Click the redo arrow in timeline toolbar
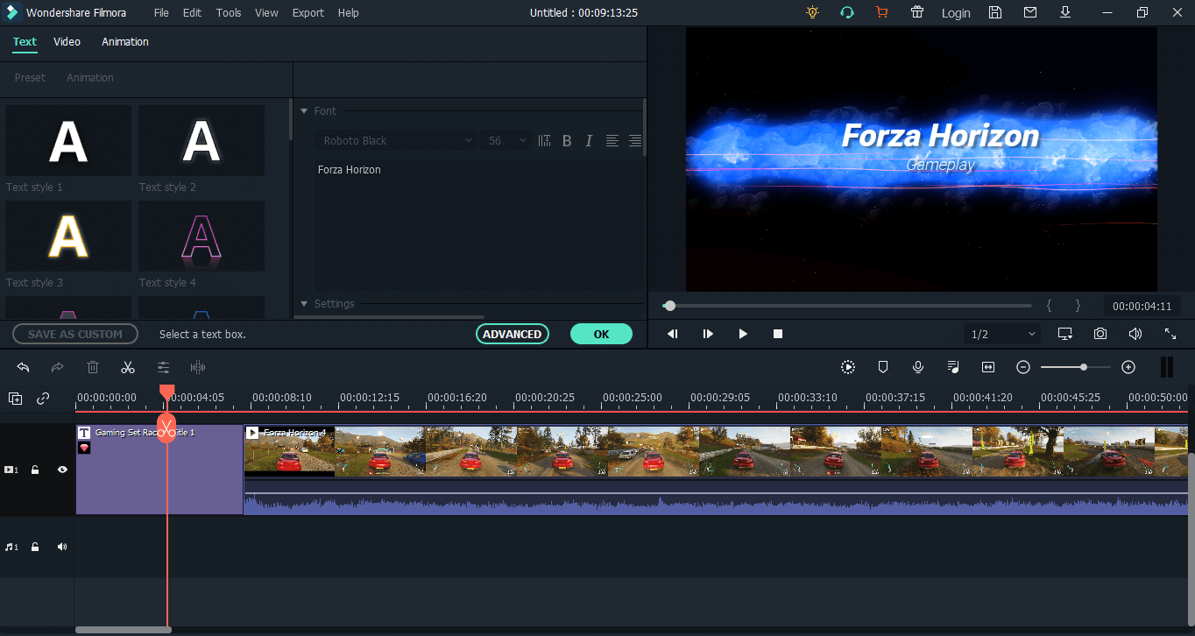Image resolution: width=1195 pixels, height=636 pixels. [x=58, y=367]
